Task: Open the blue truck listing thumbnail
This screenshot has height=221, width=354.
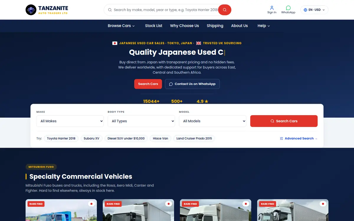Action: tap(61, 210)
